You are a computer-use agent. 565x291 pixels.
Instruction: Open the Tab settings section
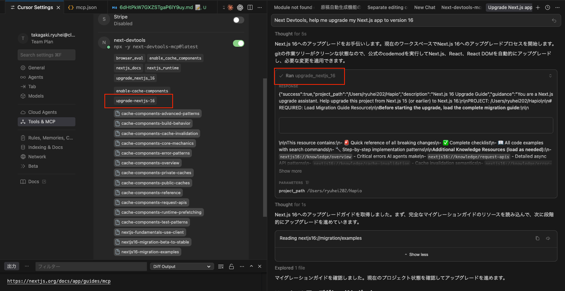click(x=46, y=87)
